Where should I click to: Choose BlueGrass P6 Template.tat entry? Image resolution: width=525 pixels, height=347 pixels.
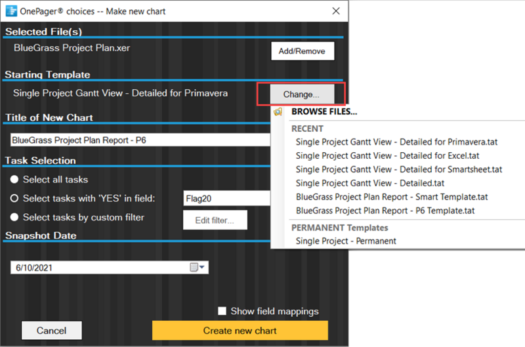point(385,211)
